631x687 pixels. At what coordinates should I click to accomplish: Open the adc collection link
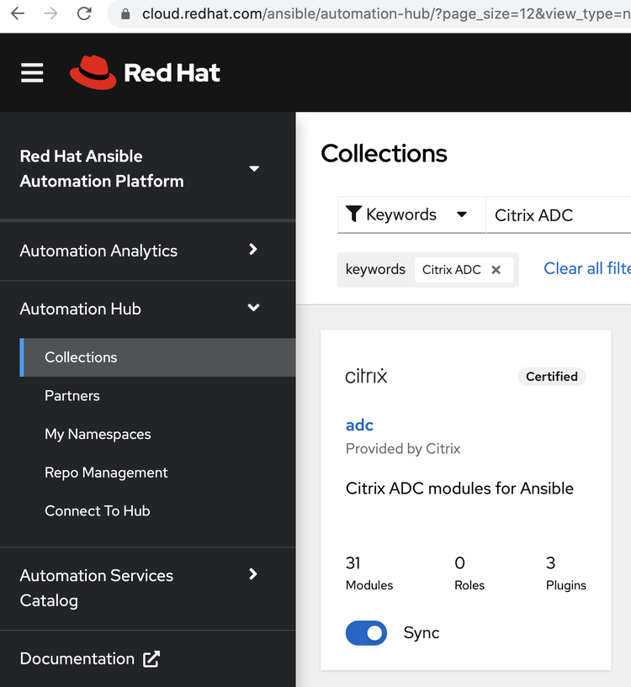click(359, 425)
